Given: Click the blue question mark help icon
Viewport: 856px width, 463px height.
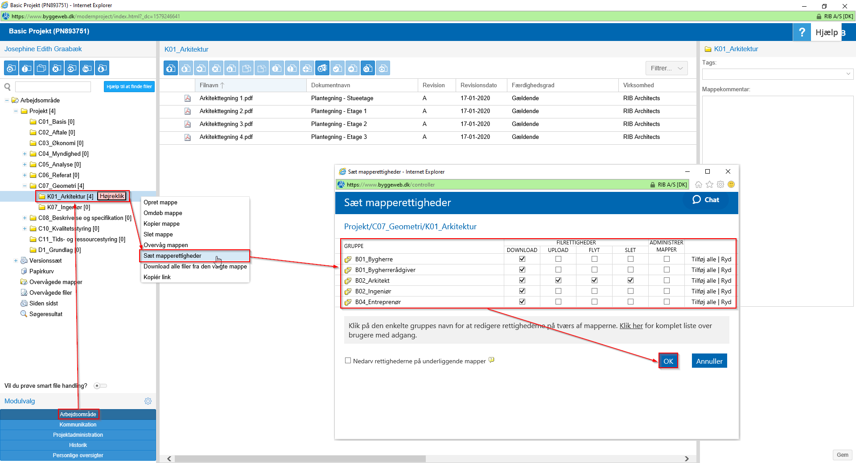Looking at the screenshot, I should [x=802, y=32].
